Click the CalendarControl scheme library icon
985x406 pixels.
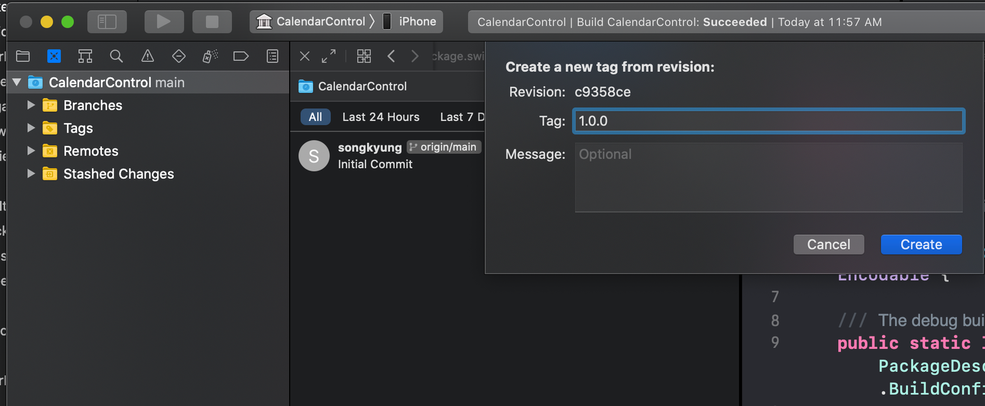264,22
